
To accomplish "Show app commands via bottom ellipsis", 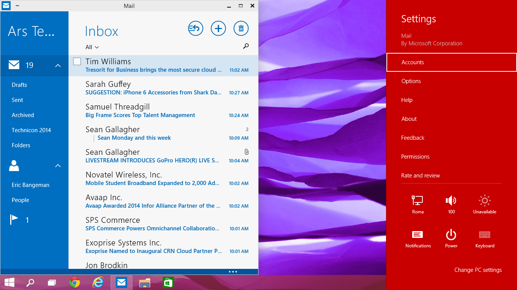I will (x=233, y=271).
